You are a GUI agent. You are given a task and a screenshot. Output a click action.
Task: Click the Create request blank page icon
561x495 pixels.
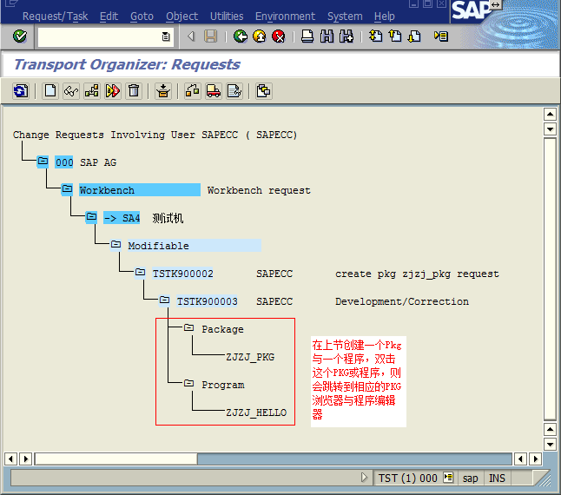[50, 91]
